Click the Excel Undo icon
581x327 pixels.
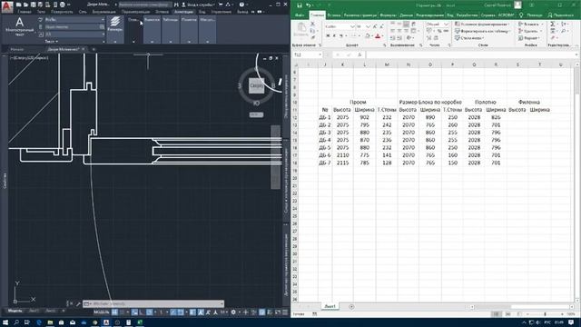coord(308,5)
